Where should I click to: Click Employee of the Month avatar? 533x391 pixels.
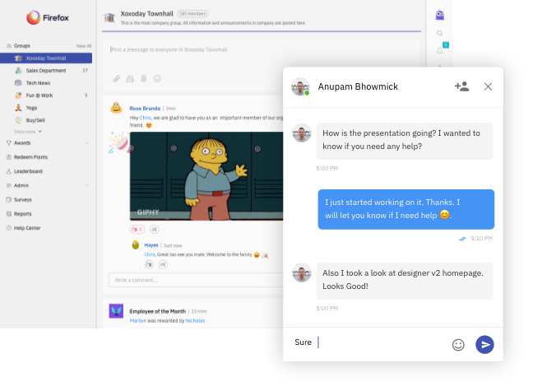pos(116,311)
